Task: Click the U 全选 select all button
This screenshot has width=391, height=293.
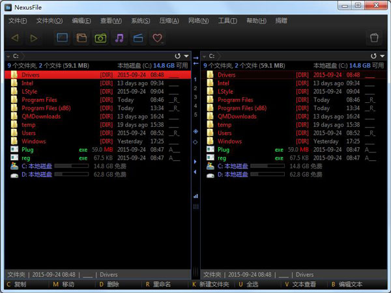Action: (x=248, y=285)
